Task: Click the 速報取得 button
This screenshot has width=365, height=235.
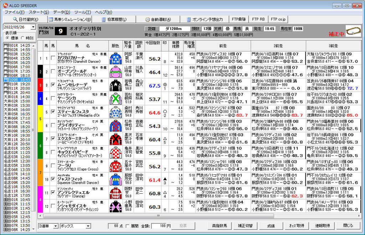Action: coord(322,226)
